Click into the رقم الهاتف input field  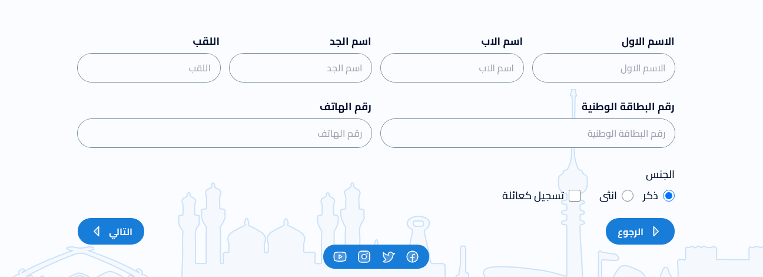click(224, 133)
